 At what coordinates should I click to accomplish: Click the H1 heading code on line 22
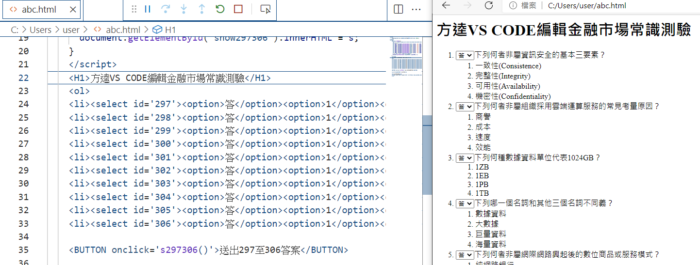[170, 78]
